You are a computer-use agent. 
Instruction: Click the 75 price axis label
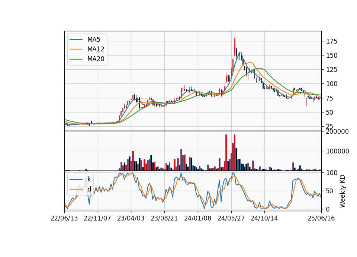pyautogui.click(x=330, y=98)
